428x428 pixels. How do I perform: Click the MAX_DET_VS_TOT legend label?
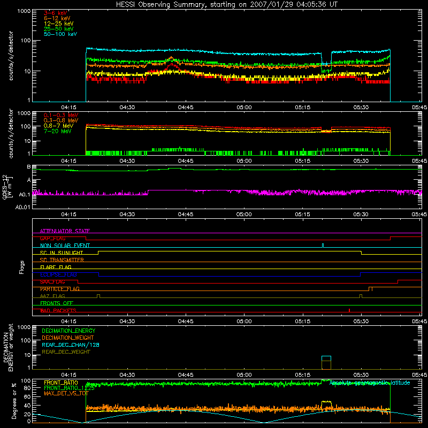[x=66, y=393]
